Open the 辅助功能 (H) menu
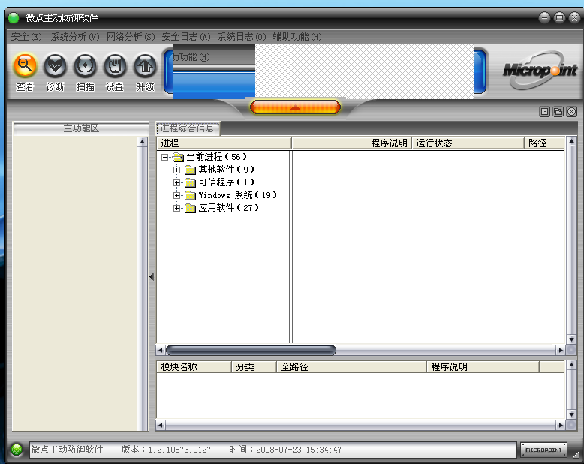 [x=297, y=37]
